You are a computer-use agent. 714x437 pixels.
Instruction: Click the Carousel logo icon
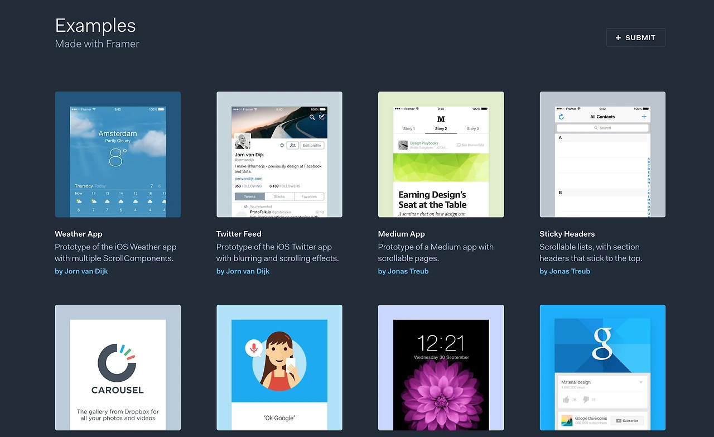[x=118, y=362]
